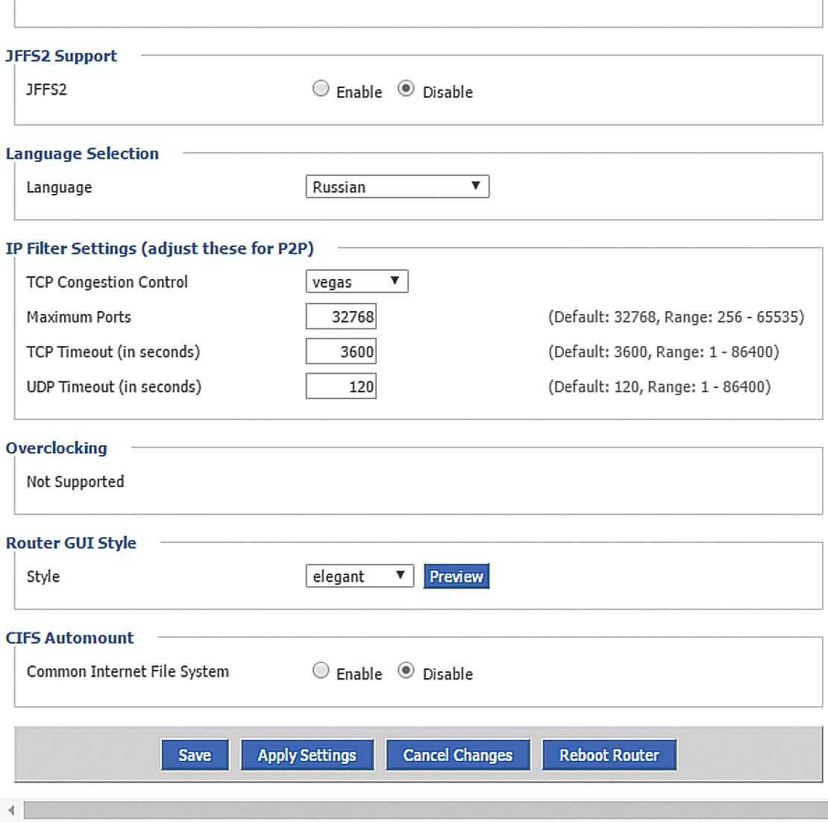Click the horizontal scrollbar left arrow
This screenshot has height=822, width=828.
[10, 811]
